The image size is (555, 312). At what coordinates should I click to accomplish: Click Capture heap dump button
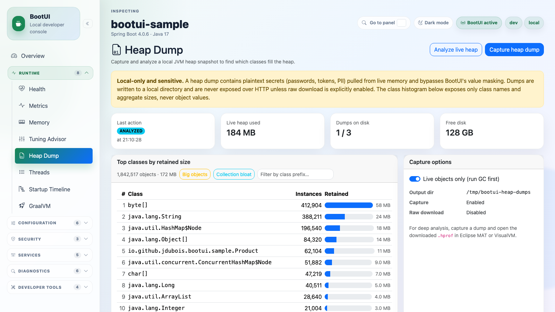(514, 50)
